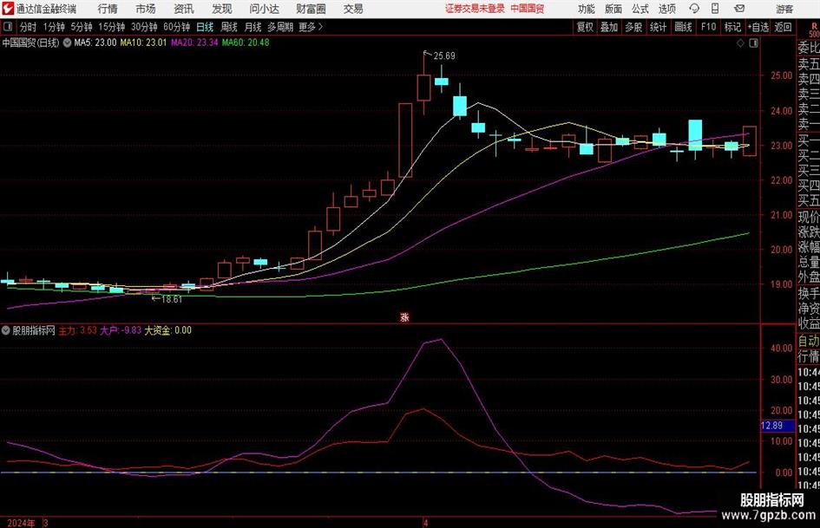Open the 市场 menu
Screen dimensions: 820x528
pos(146,9)
